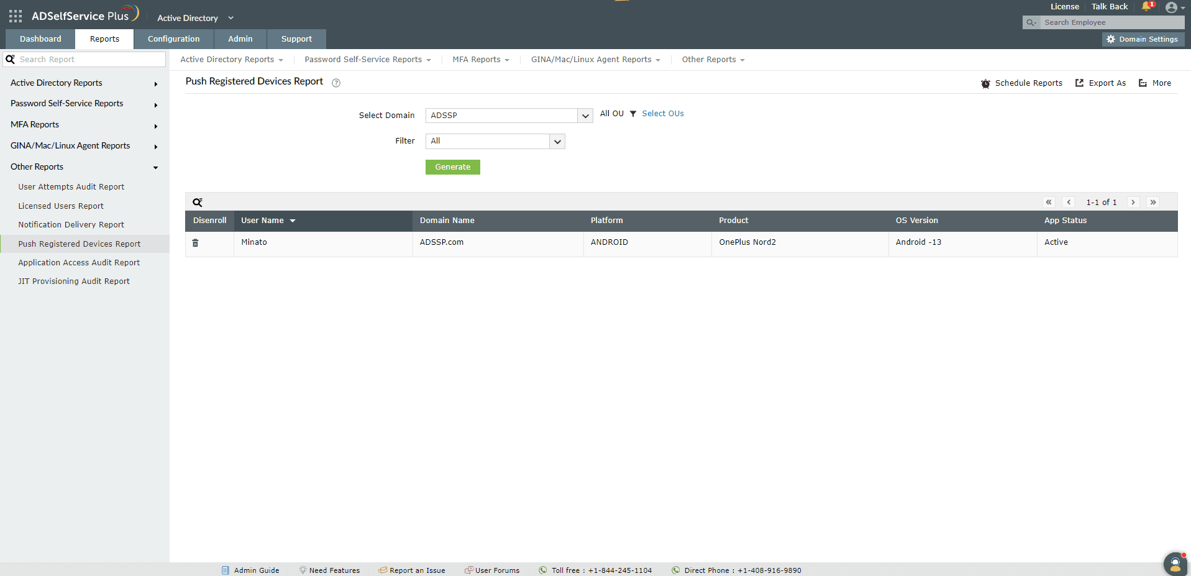Open the Talk Back link
The width and height of the screenshot is (1191, 576).
point(1110,7)
